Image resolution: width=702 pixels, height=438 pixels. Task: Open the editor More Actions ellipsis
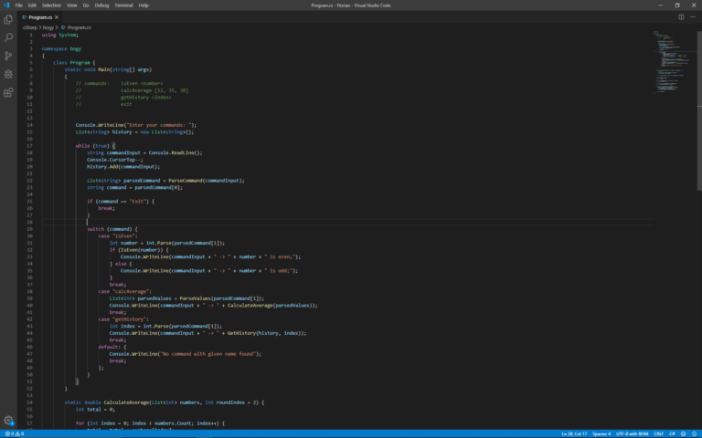(692, 16)
